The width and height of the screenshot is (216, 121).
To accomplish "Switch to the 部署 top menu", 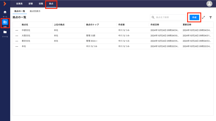I will click(31, 4).
